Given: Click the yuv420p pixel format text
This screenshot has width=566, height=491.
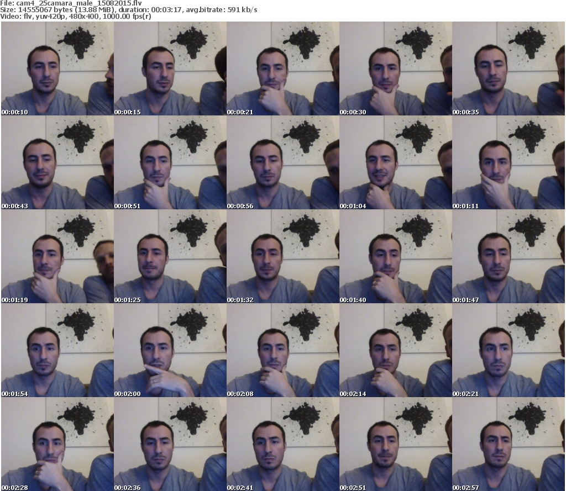Looking at the screenshot, I should click(50, 17).
